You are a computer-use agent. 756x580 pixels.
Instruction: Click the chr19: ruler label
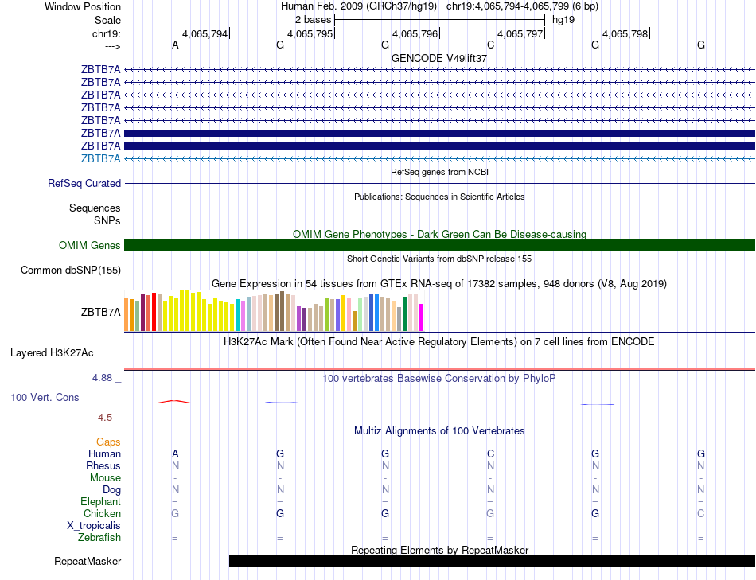tap(106, 33)
